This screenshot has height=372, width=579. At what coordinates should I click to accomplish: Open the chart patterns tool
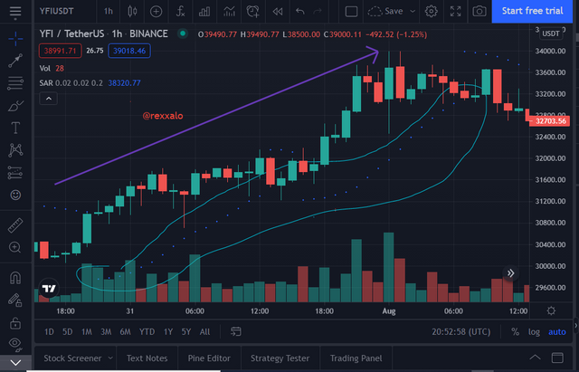[15, 150]
